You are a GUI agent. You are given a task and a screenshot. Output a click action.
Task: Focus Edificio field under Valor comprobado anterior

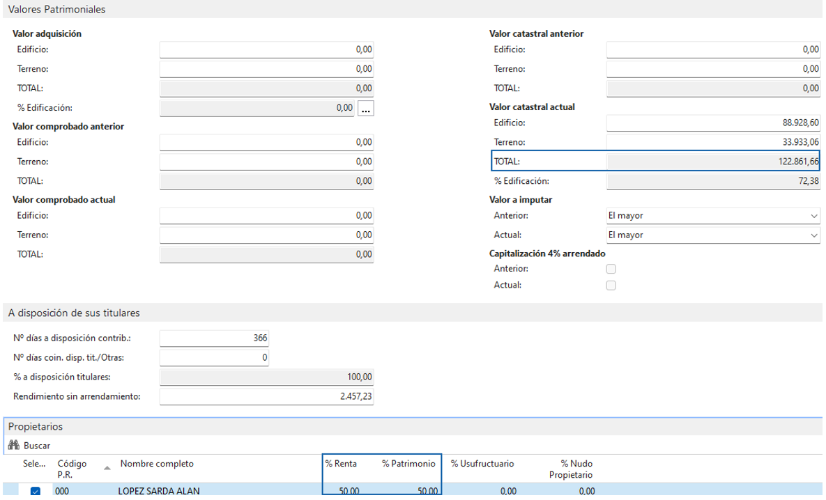266,142
